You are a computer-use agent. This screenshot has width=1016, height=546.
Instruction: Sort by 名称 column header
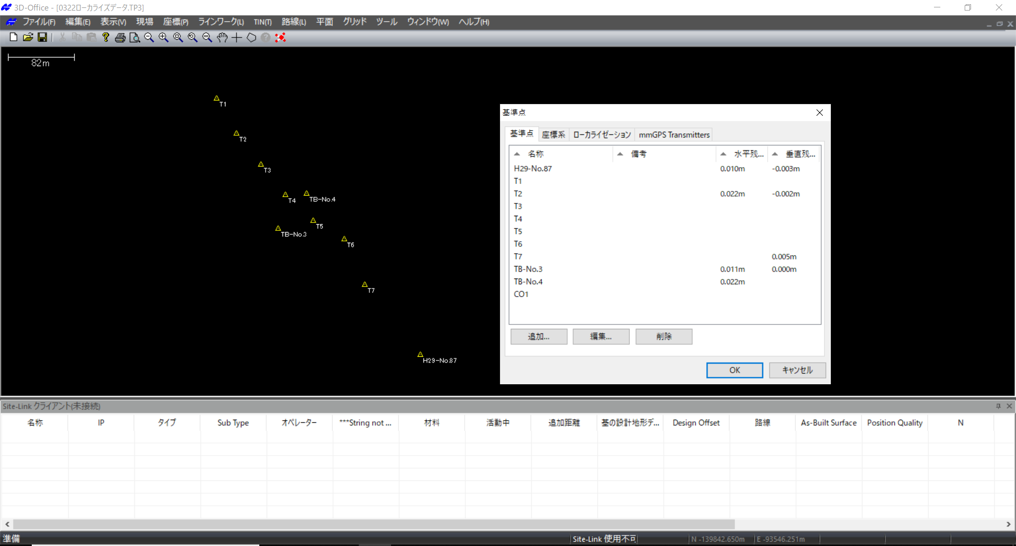tap(536, 154)
